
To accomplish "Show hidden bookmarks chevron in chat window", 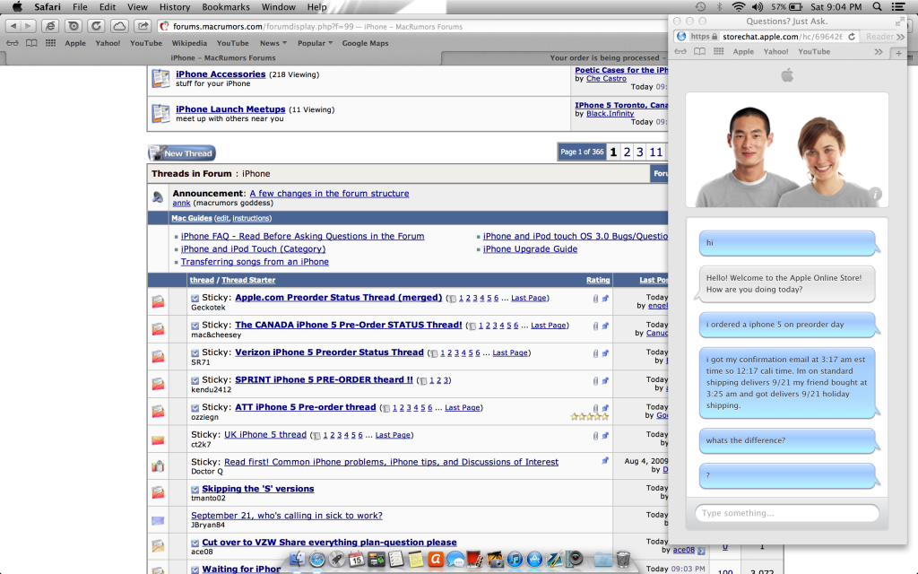I will pyautogui.click(x=879, y=51).
